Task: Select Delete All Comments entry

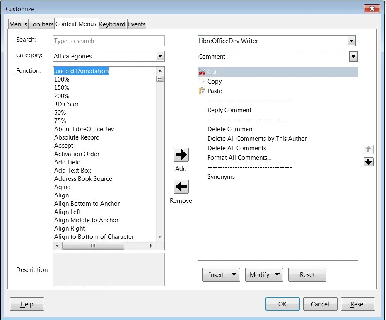Action: (x=277, y=148)
